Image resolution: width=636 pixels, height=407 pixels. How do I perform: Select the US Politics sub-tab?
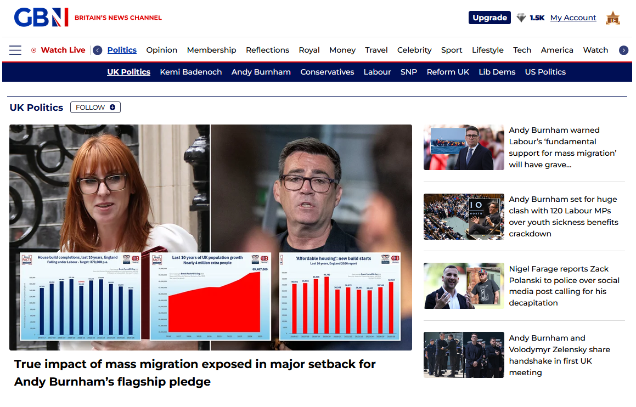(x=545, y=72)
